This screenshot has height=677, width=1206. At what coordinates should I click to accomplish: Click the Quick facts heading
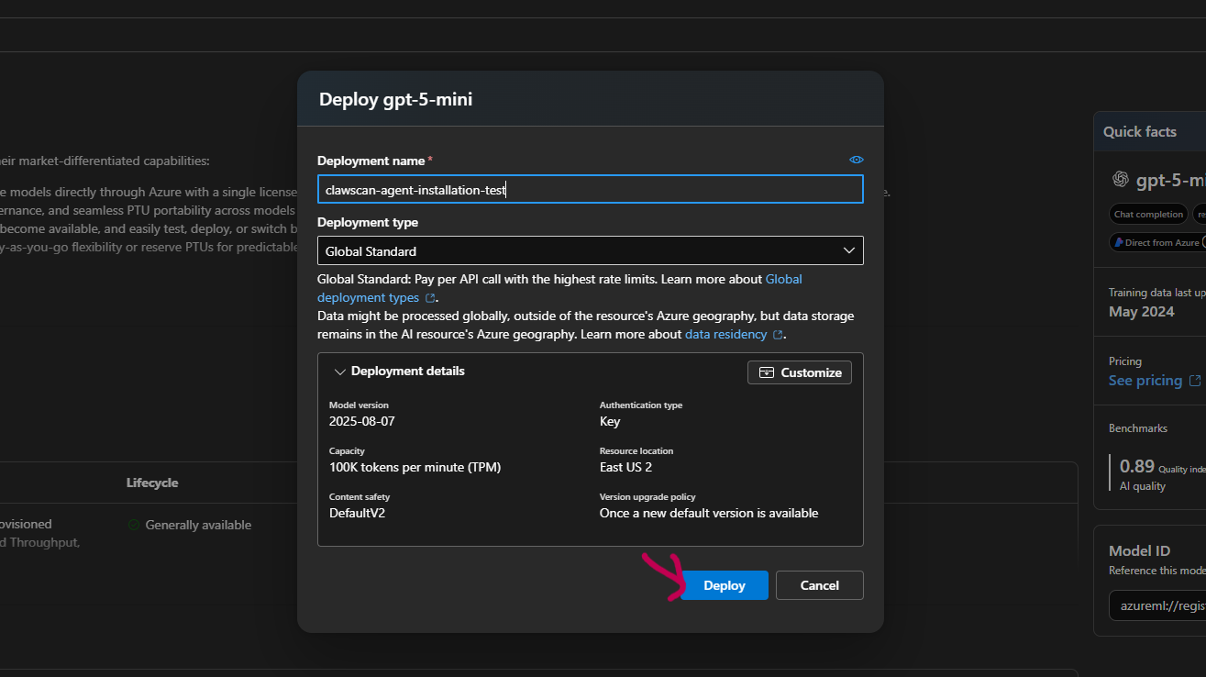coord(1140,131)
